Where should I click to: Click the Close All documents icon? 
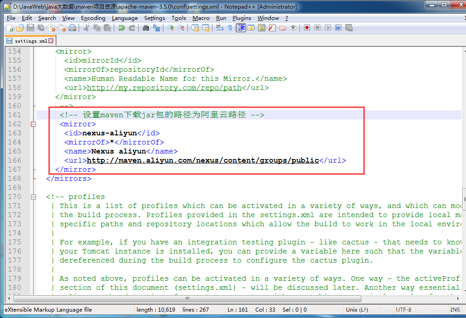62,28
